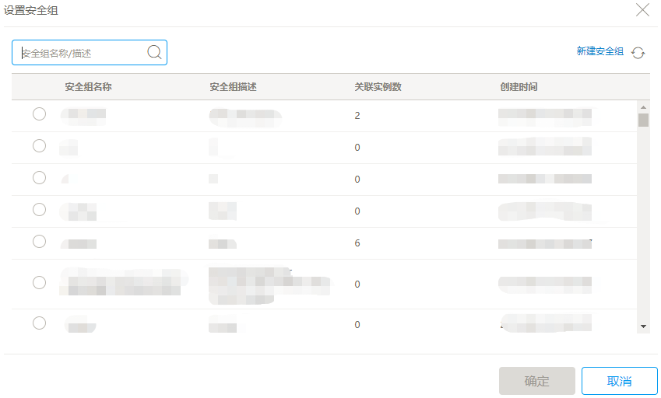This screenshot has width=661, height=398.
Task: Click the scrollbar down arrow
Action: point(643,326)
